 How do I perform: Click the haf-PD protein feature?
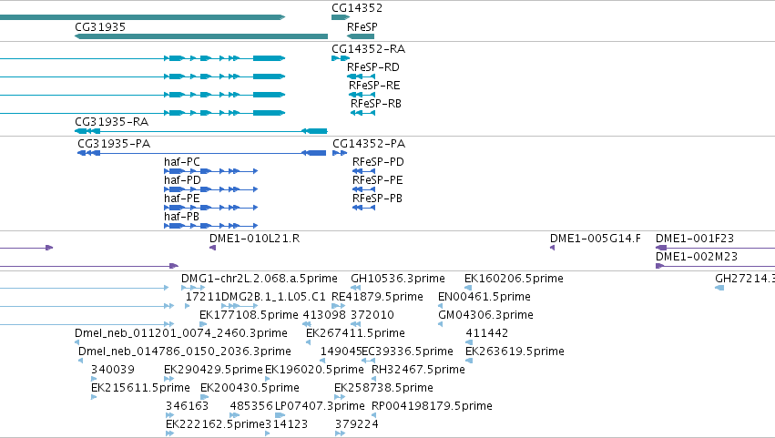coord(211,189)
